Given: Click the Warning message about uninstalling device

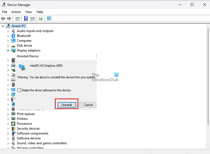Looking at the screenshot, I should click(x=56, y=77).
